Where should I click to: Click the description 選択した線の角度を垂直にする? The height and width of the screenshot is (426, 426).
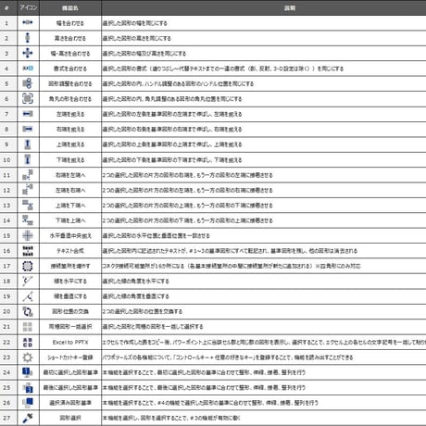pos(136,296)
